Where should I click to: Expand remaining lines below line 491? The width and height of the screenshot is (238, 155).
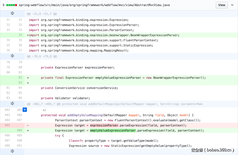[x=12, y=151]
